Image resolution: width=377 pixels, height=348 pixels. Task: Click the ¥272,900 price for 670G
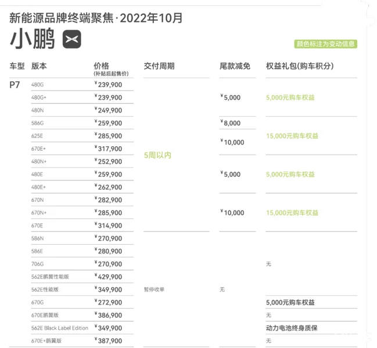pyautogui.click(x=108, y=302)
